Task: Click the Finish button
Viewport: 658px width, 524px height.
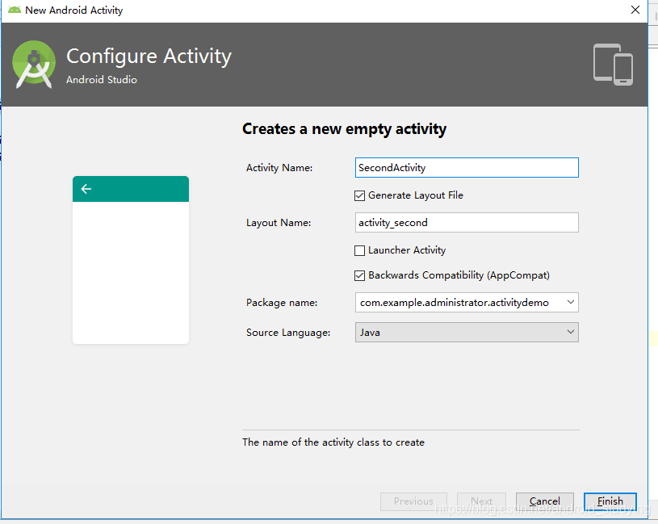Action: click(610, 501)
